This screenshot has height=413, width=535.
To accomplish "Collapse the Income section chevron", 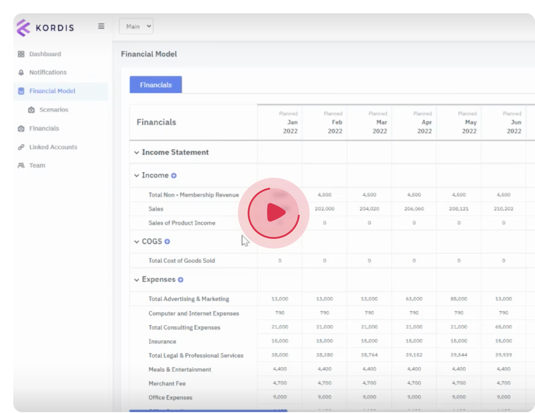I will click(137, 176).
